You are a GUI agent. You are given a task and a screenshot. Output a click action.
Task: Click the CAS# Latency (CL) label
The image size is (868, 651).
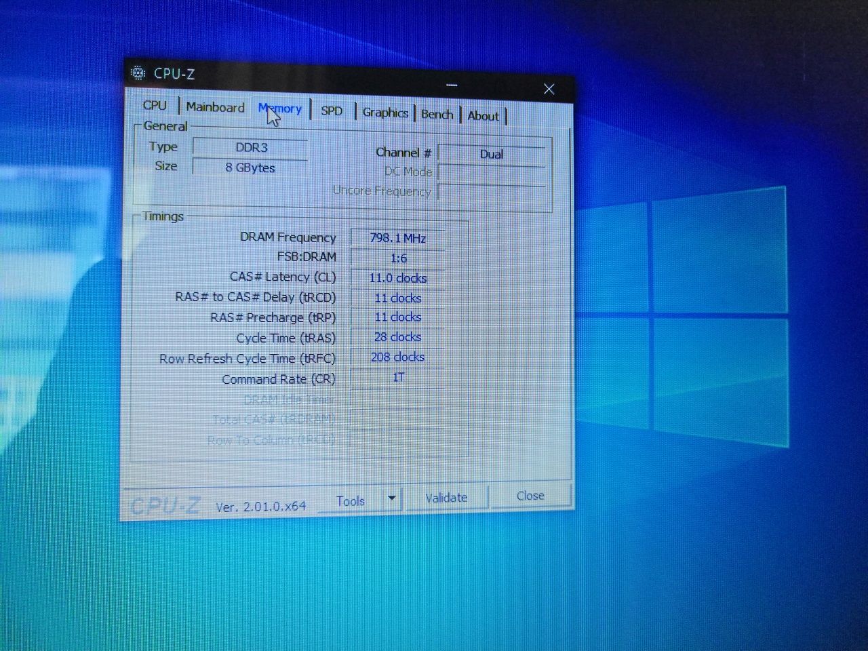[x=283, y=277]
